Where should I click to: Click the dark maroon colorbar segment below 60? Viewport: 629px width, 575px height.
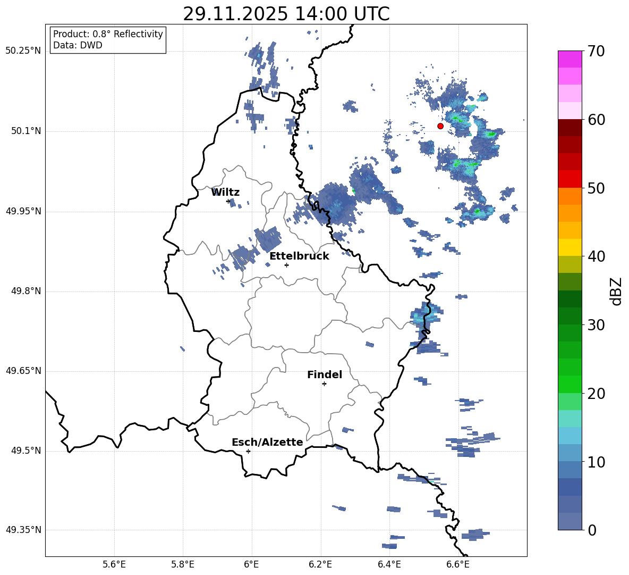point(569,128)
